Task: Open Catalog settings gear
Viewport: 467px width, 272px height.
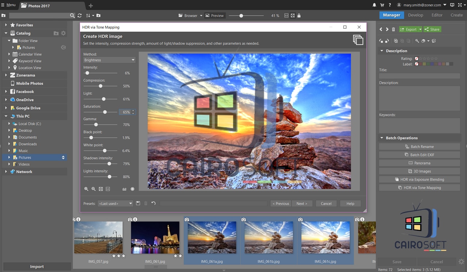Action: tap(63, 33)
